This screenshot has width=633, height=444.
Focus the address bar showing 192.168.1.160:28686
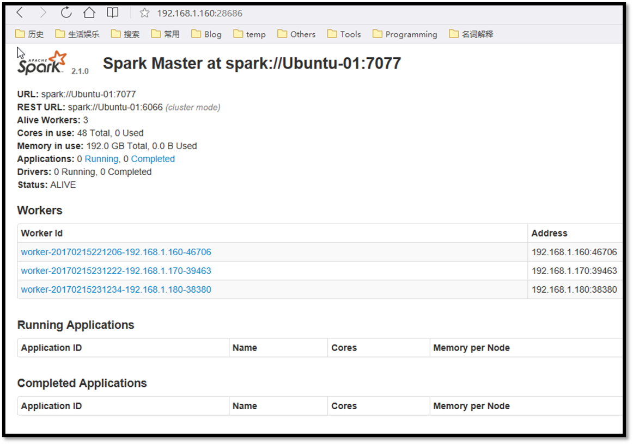tap(200, 13)
